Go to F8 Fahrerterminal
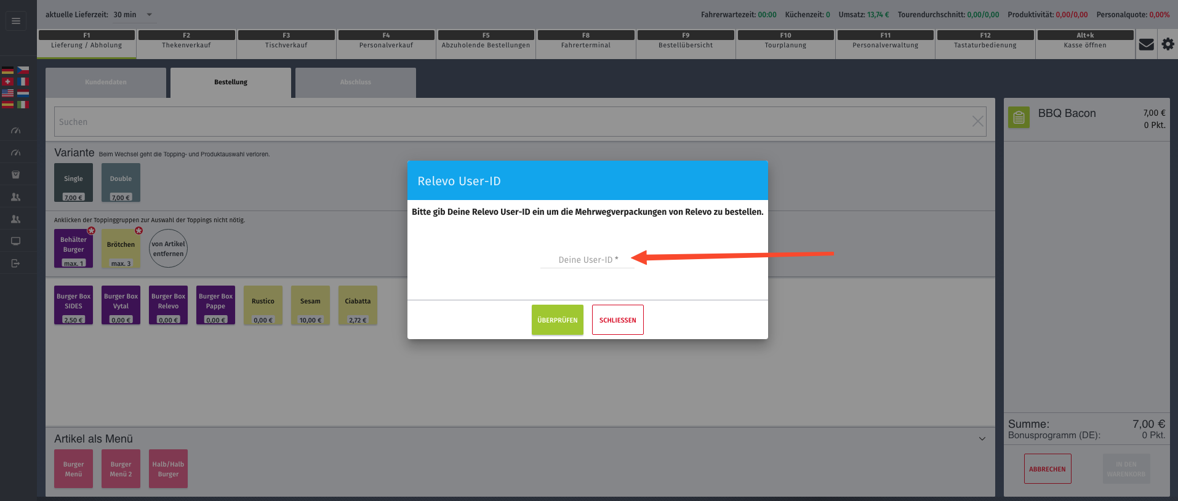 coord(586,44)
